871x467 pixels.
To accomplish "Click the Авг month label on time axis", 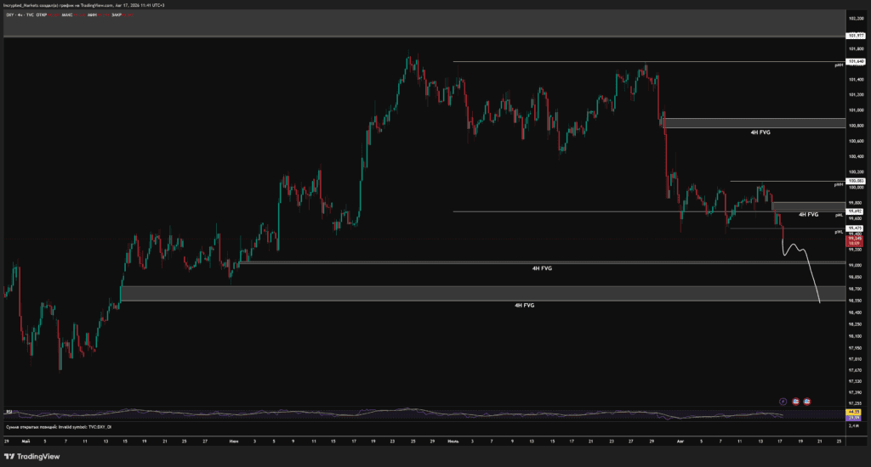I will point(680,442).
